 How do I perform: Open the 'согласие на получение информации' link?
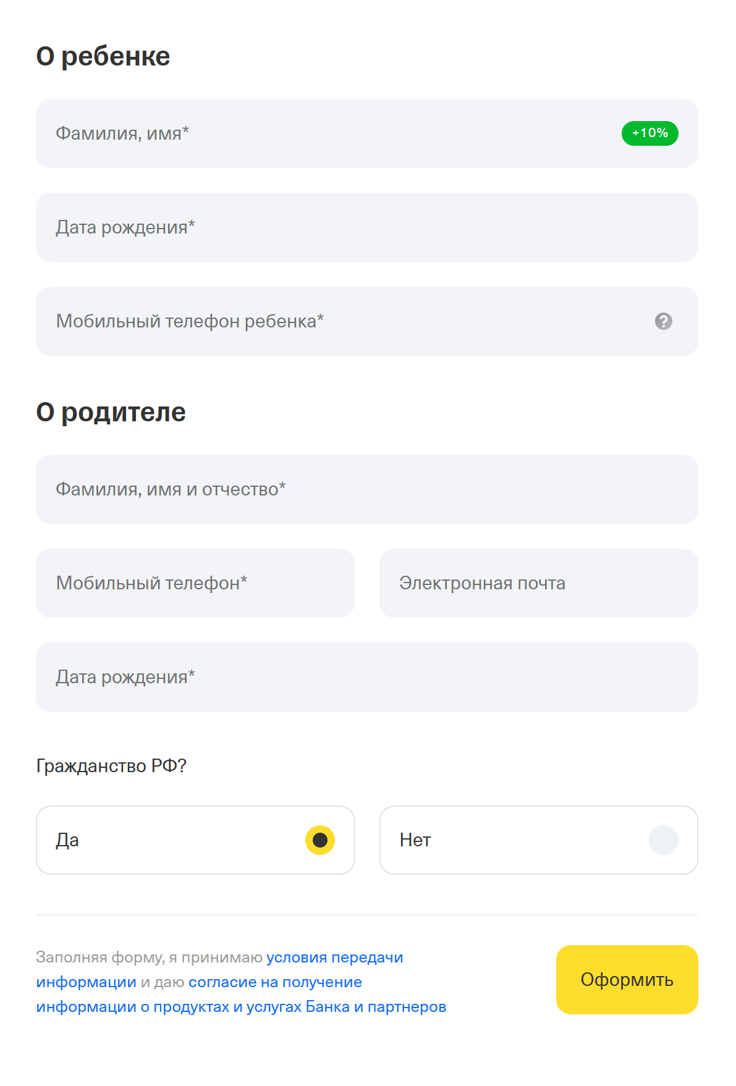tap(276, 982)
